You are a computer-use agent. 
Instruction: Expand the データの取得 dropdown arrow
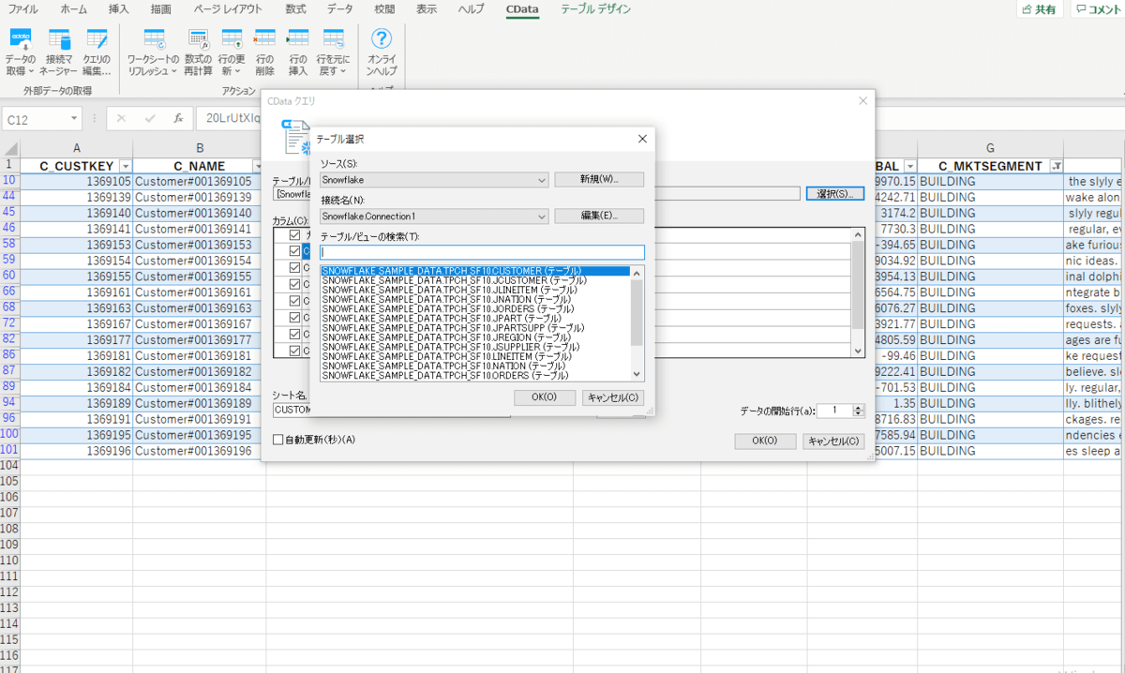tap(31, 71)
